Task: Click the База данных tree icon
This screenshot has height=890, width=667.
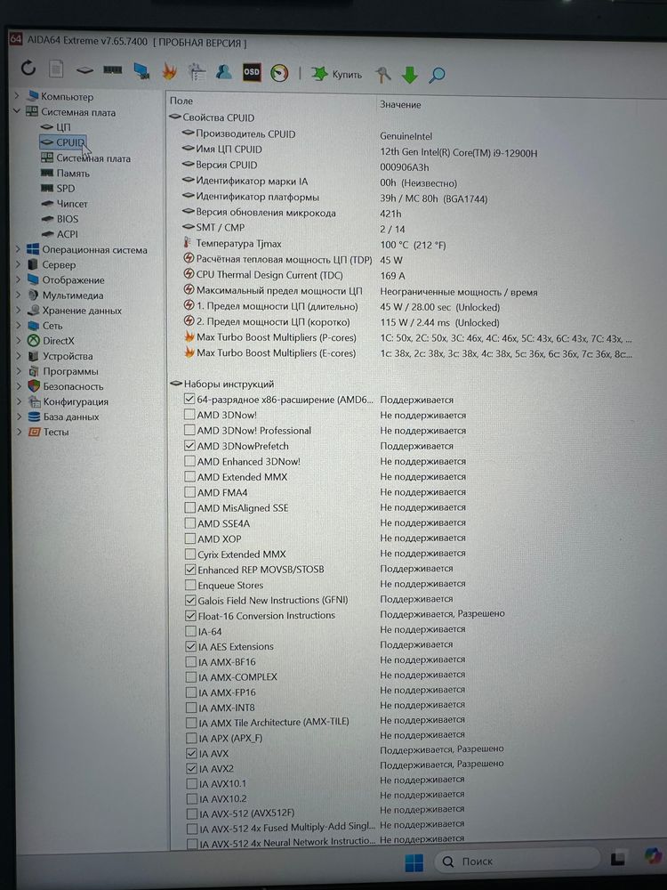Action: click(34, 417)
